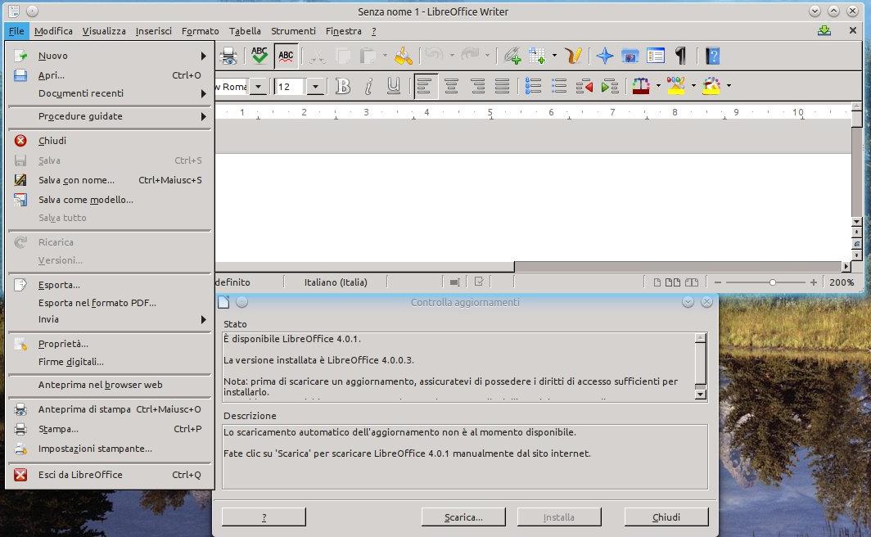Click the zoom slider handle

coord(772,282)
